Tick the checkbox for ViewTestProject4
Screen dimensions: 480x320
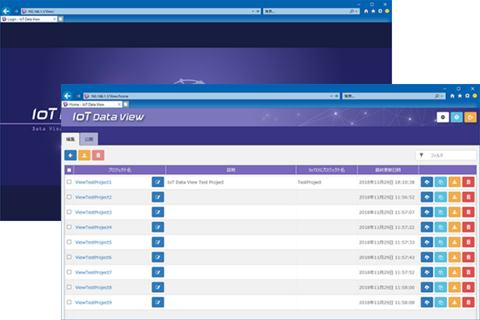69,227
